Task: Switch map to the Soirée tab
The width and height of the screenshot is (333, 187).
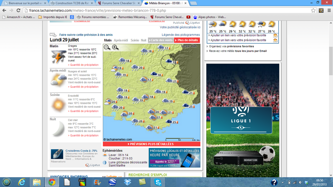Action: [135, 40]
